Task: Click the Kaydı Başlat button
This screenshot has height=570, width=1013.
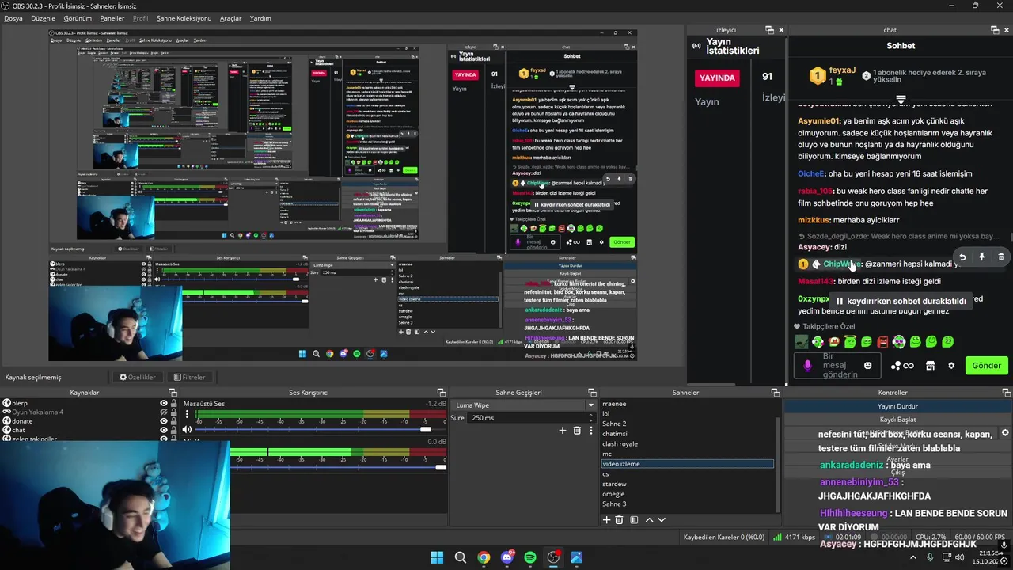Action: [897, 420]
